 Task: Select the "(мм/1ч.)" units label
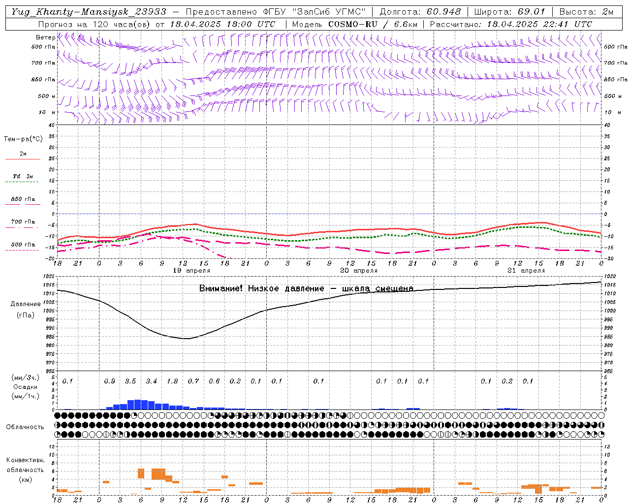(25, 396)
